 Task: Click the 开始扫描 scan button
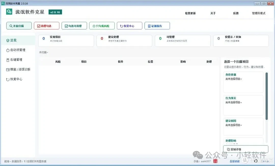(x=19, y=26)
